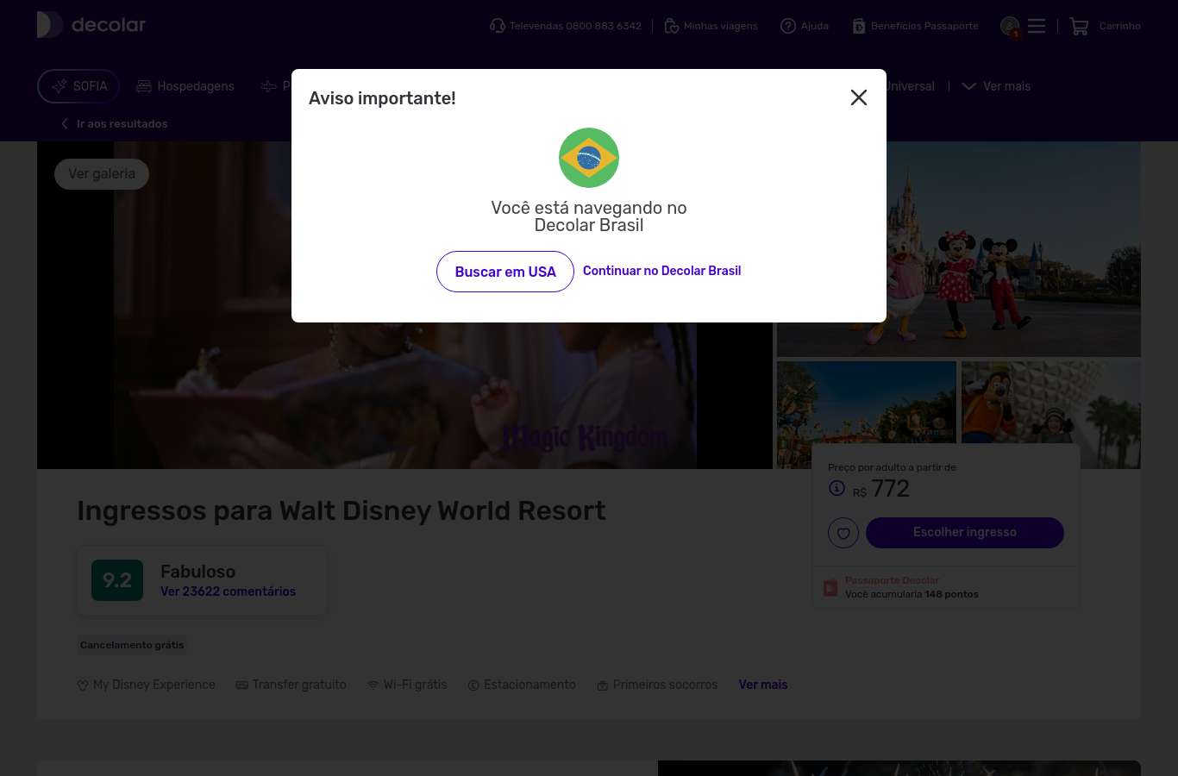Continue on Decolar Brasil link
1178x776 pixels.
(x=662, y=271)
